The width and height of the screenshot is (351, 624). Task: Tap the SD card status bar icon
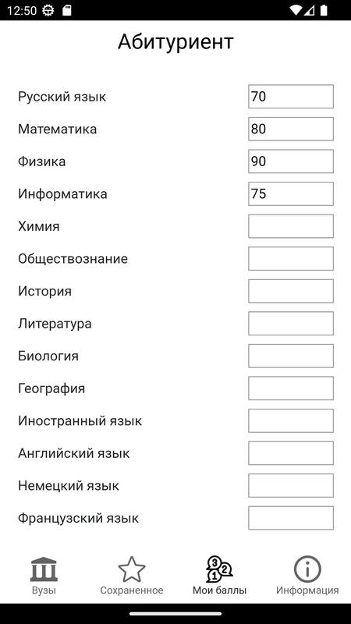pos(67,10)
